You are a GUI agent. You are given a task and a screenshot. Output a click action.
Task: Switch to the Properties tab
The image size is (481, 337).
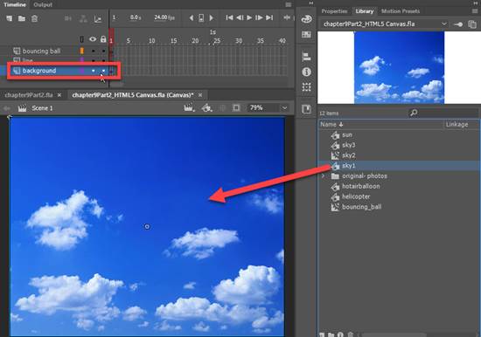click(334, 11)
